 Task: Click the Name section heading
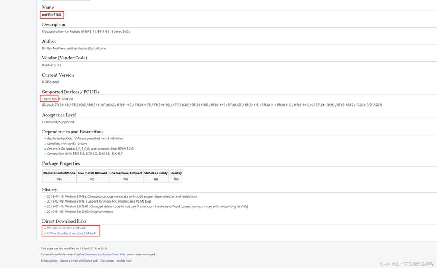tap(48, 8)
